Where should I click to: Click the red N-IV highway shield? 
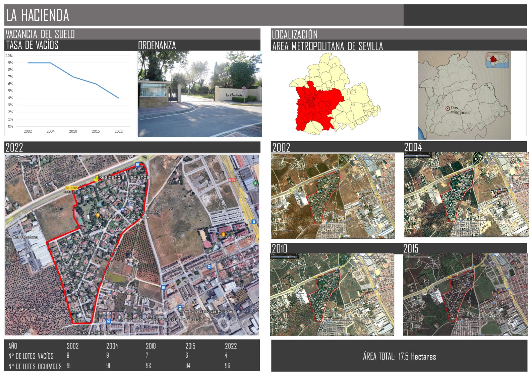[x=232, y=180]
